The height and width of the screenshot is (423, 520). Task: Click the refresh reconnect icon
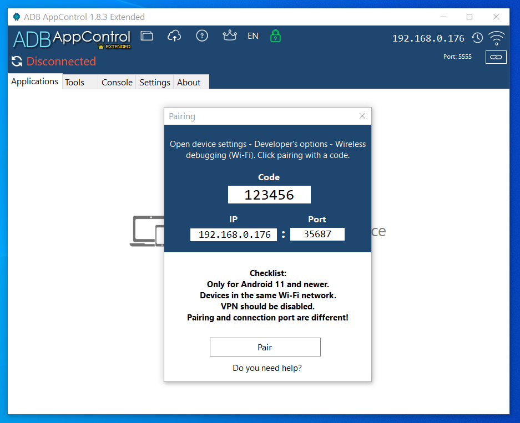click(x=17, y=62)
